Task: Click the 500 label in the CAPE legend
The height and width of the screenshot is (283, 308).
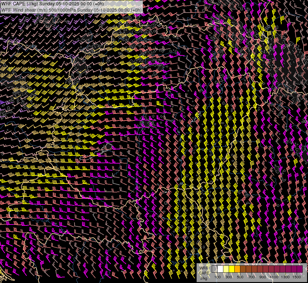Action: (240, 277)
